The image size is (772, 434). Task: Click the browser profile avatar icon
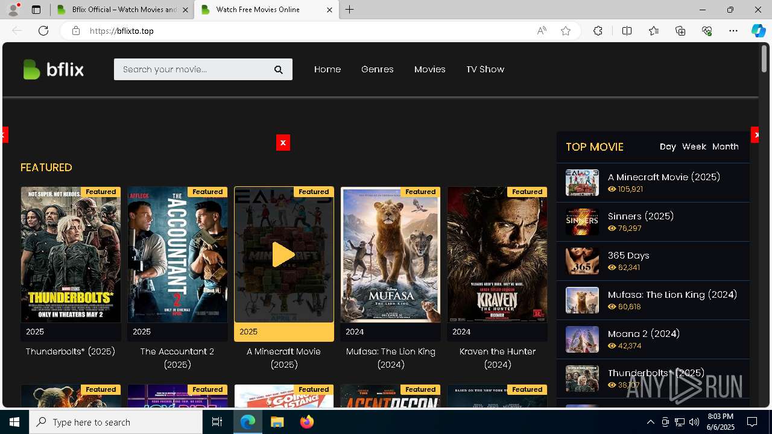pyautogui.click(x=13, y=10)
